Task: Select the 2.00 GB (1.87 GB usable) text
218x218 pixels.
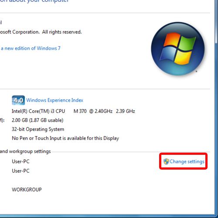Action: click(x=37, y=120)
